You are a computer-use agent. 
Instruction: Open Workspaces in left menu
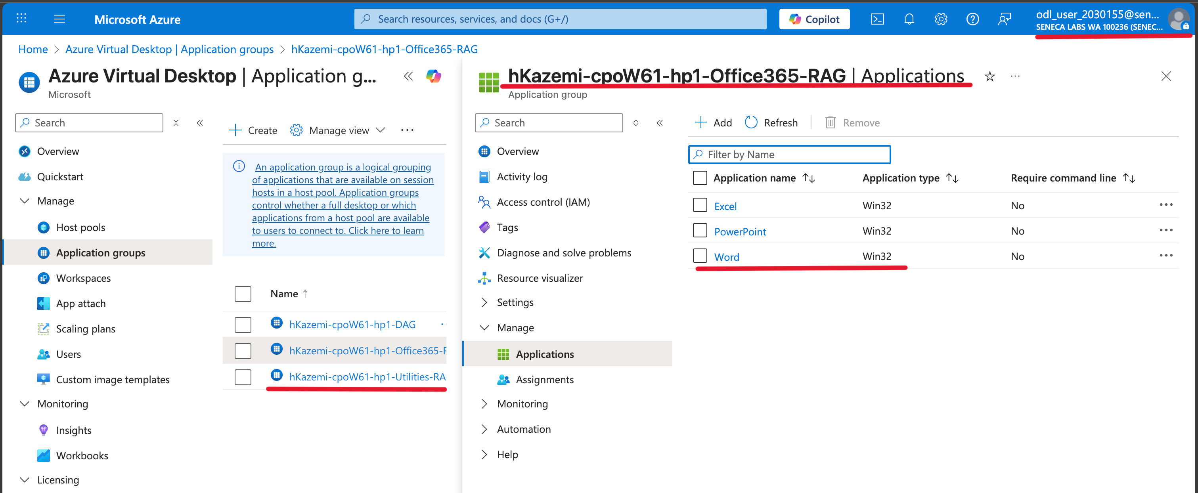click(84, 278)
